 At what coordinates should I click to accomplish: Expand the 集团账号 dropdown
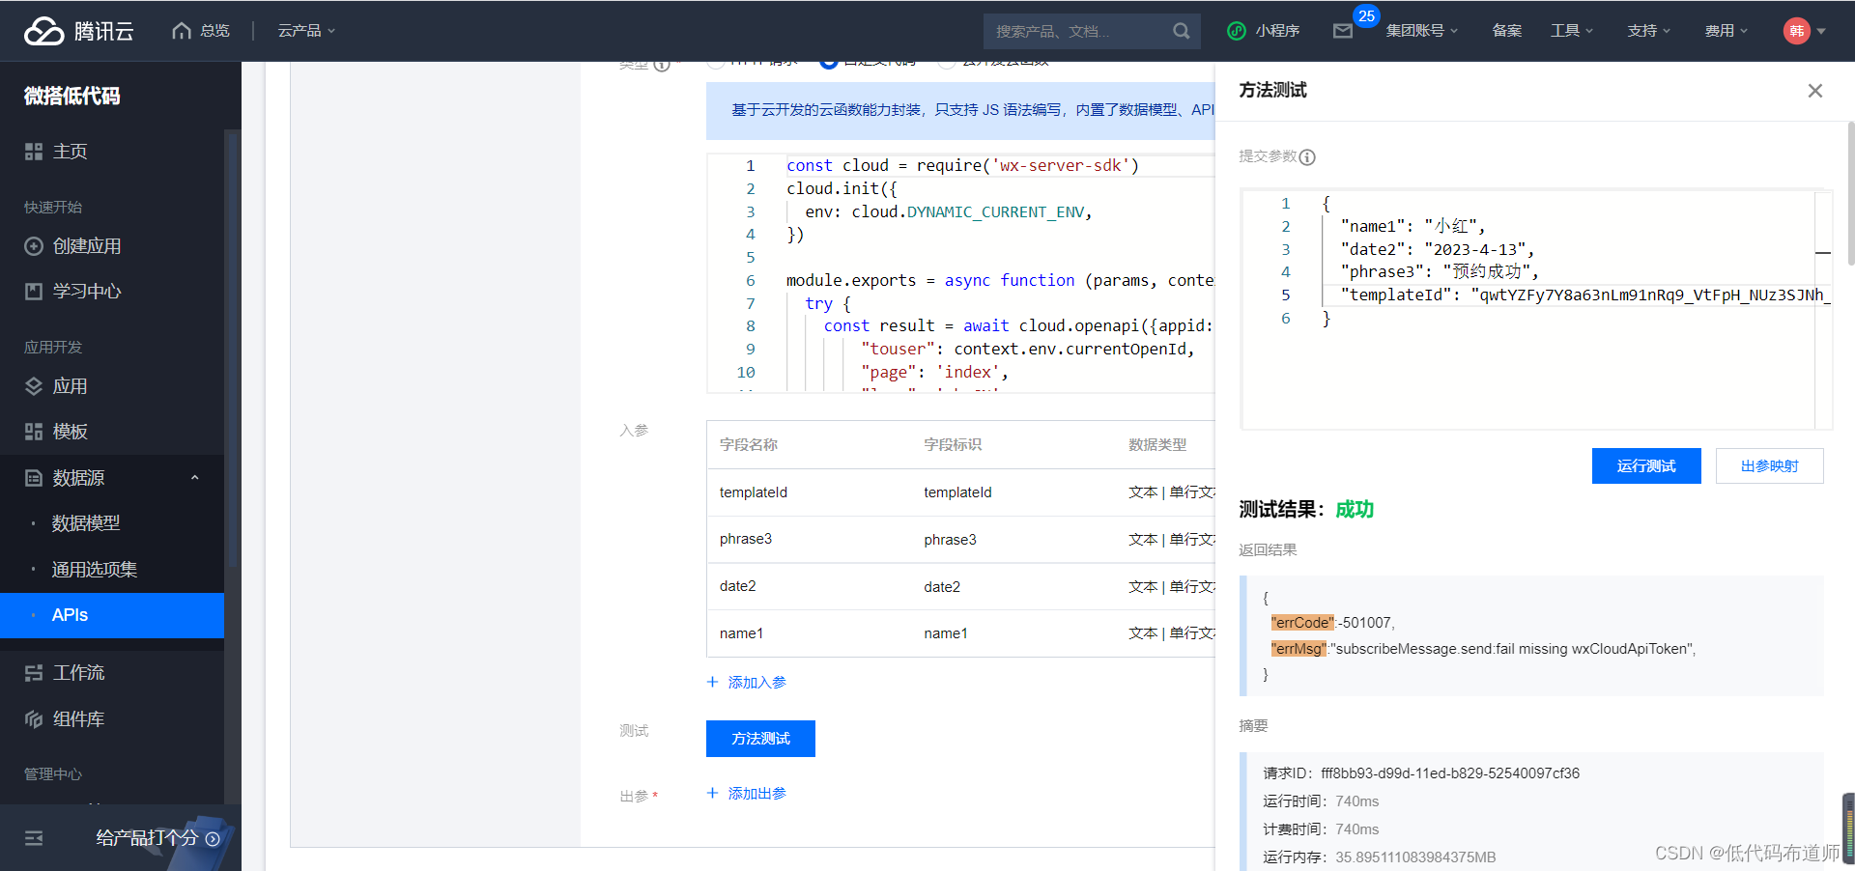click(x=1422, y=31)
